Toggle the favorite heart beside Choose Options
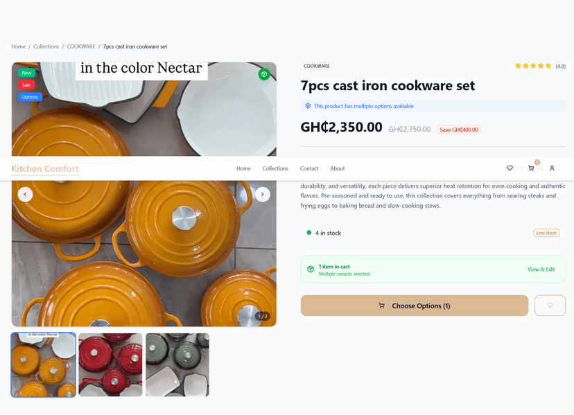This screenshot has height=415, width=574. click(x=550, y=306)
